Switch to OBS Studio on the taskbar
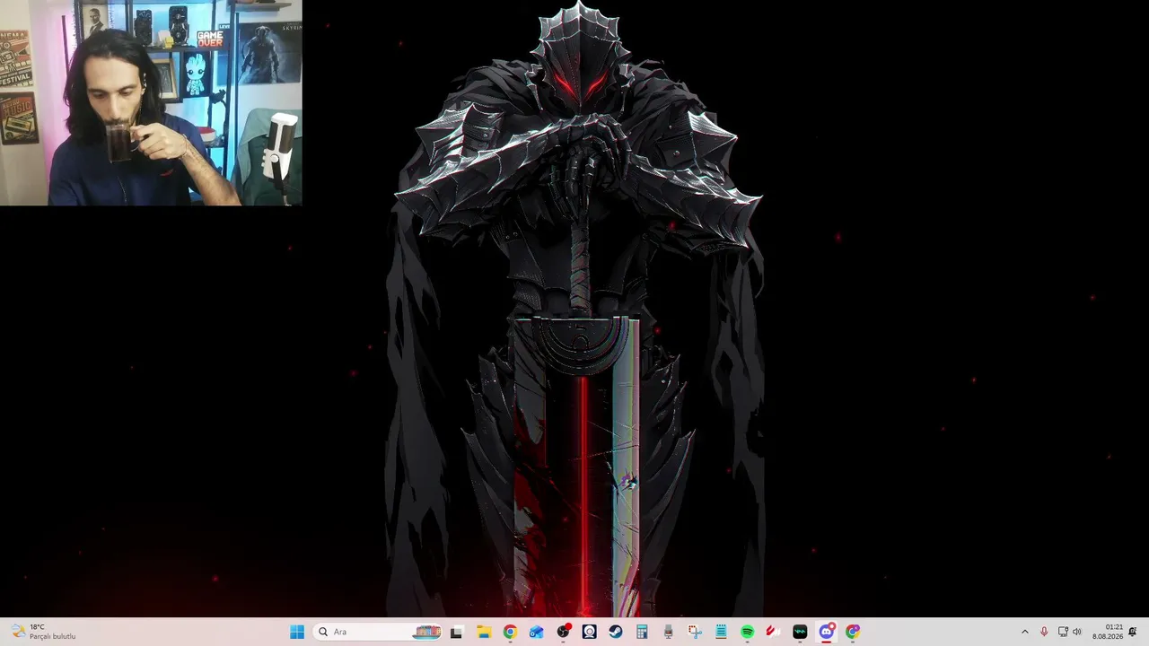 (563, 632)
